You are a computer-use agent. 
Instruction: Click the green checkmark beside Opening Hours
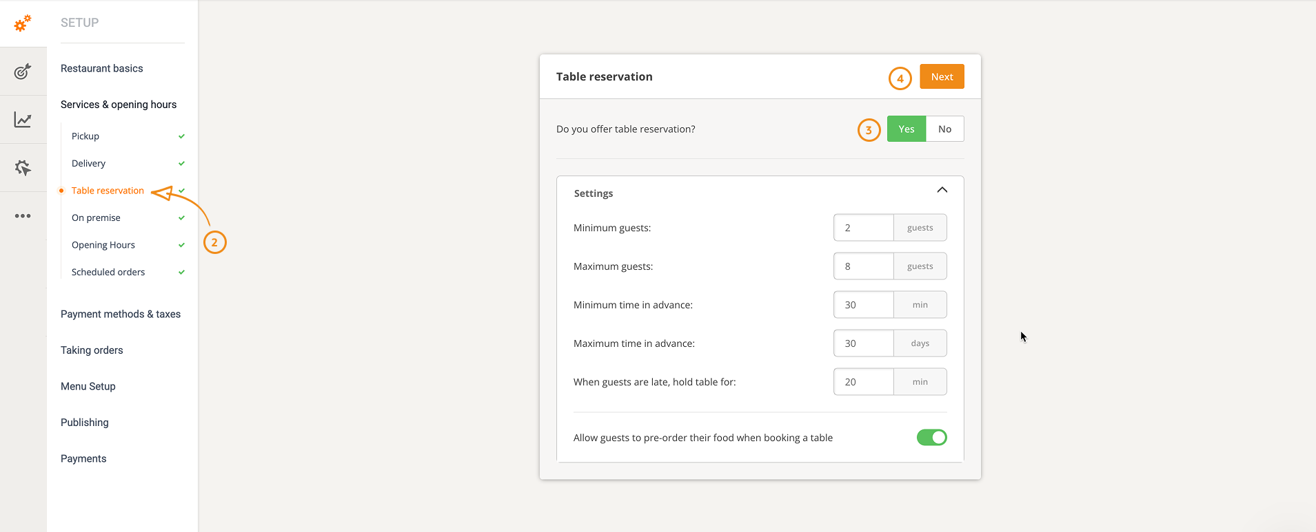(181, 245)
